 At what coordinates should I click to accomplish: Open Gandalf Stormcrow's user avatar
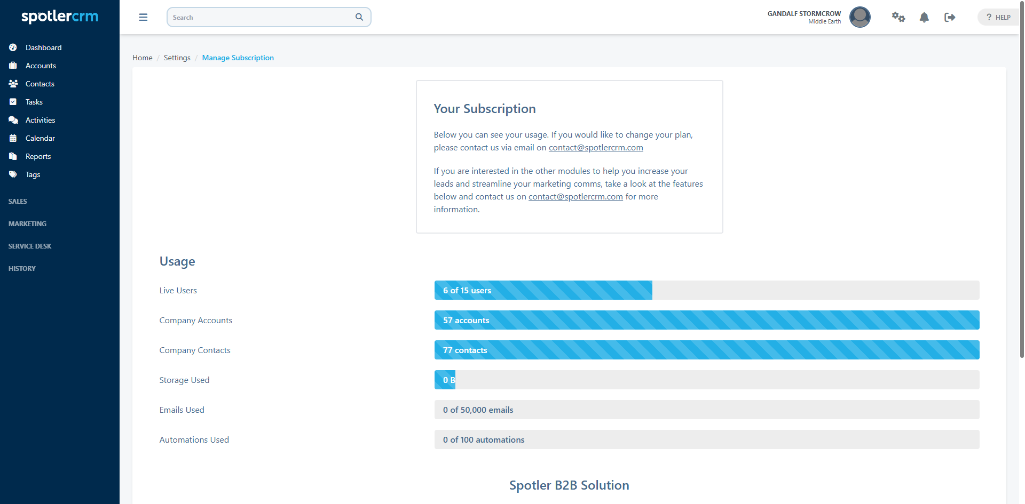click(x=860, y=17)
